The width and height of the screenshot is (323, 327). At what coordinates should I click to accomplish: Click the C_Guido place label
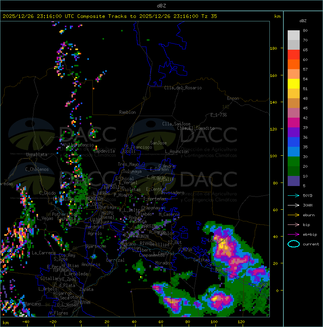47,193
